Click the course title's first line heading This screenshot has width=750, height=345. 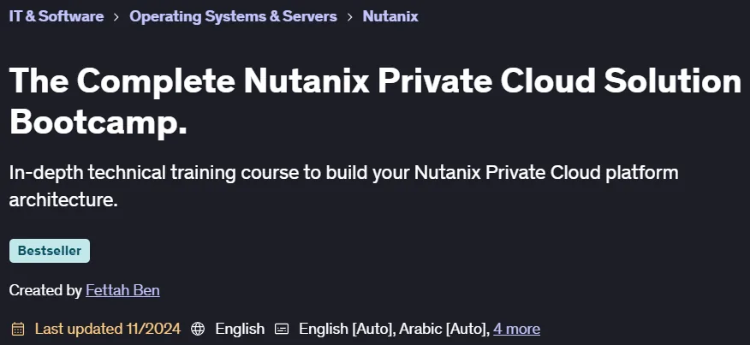[375, 81]
